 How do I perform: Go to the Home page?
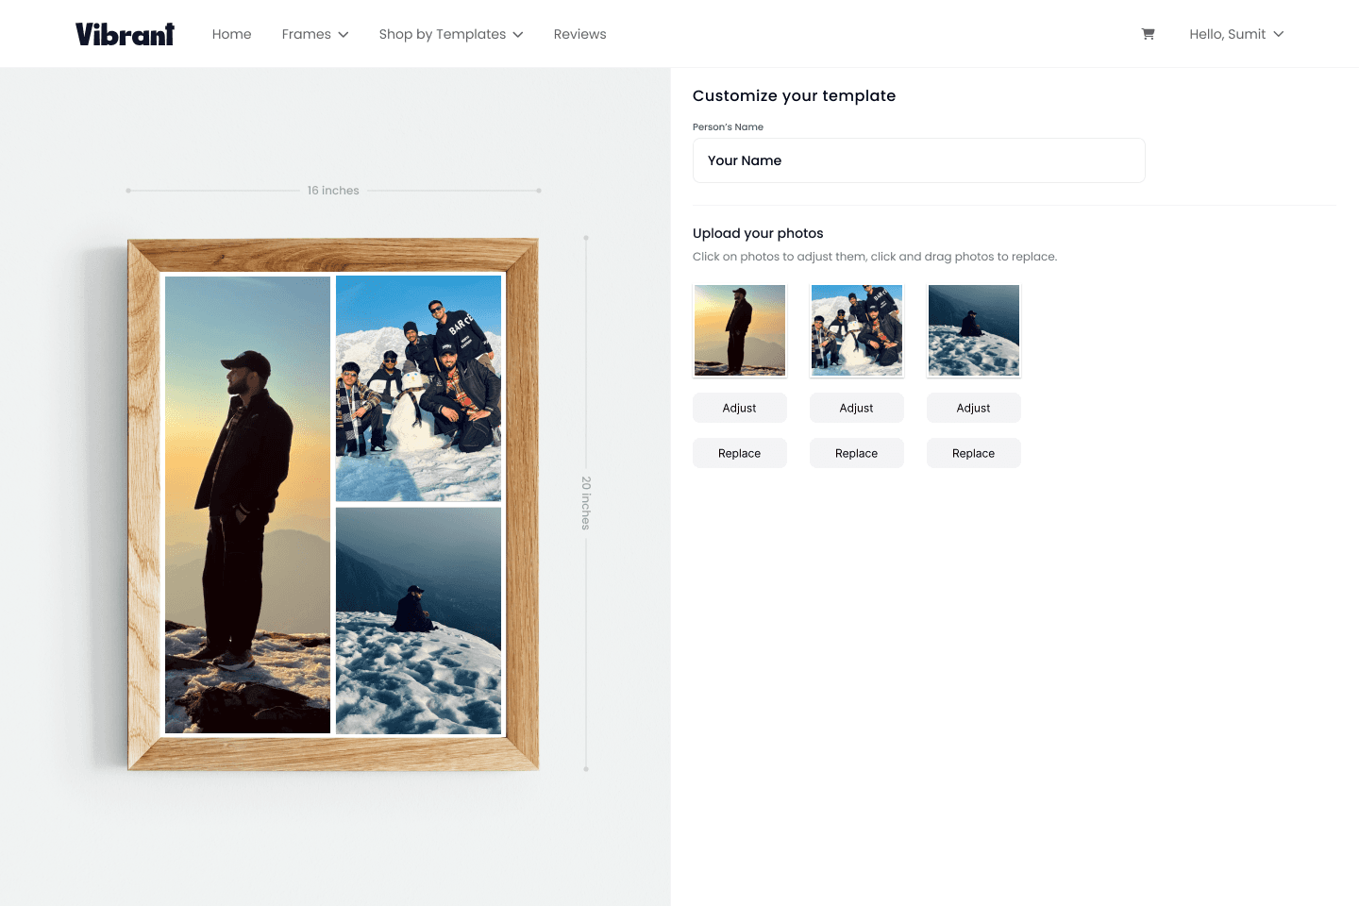pyautogui.click(x=231, y=34)
